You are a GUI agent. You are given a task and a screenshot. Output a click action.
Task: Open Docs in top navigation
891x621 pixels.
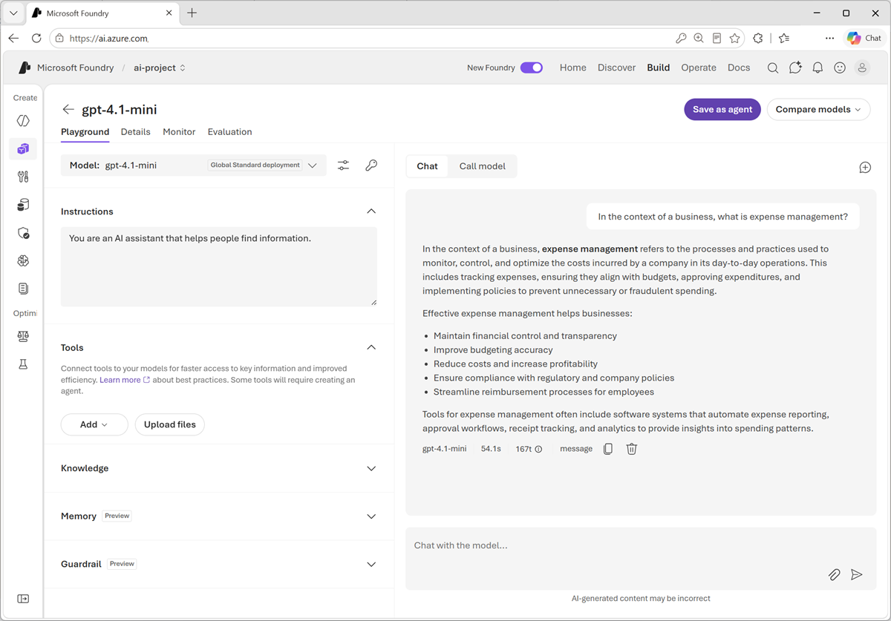(739, 68)
